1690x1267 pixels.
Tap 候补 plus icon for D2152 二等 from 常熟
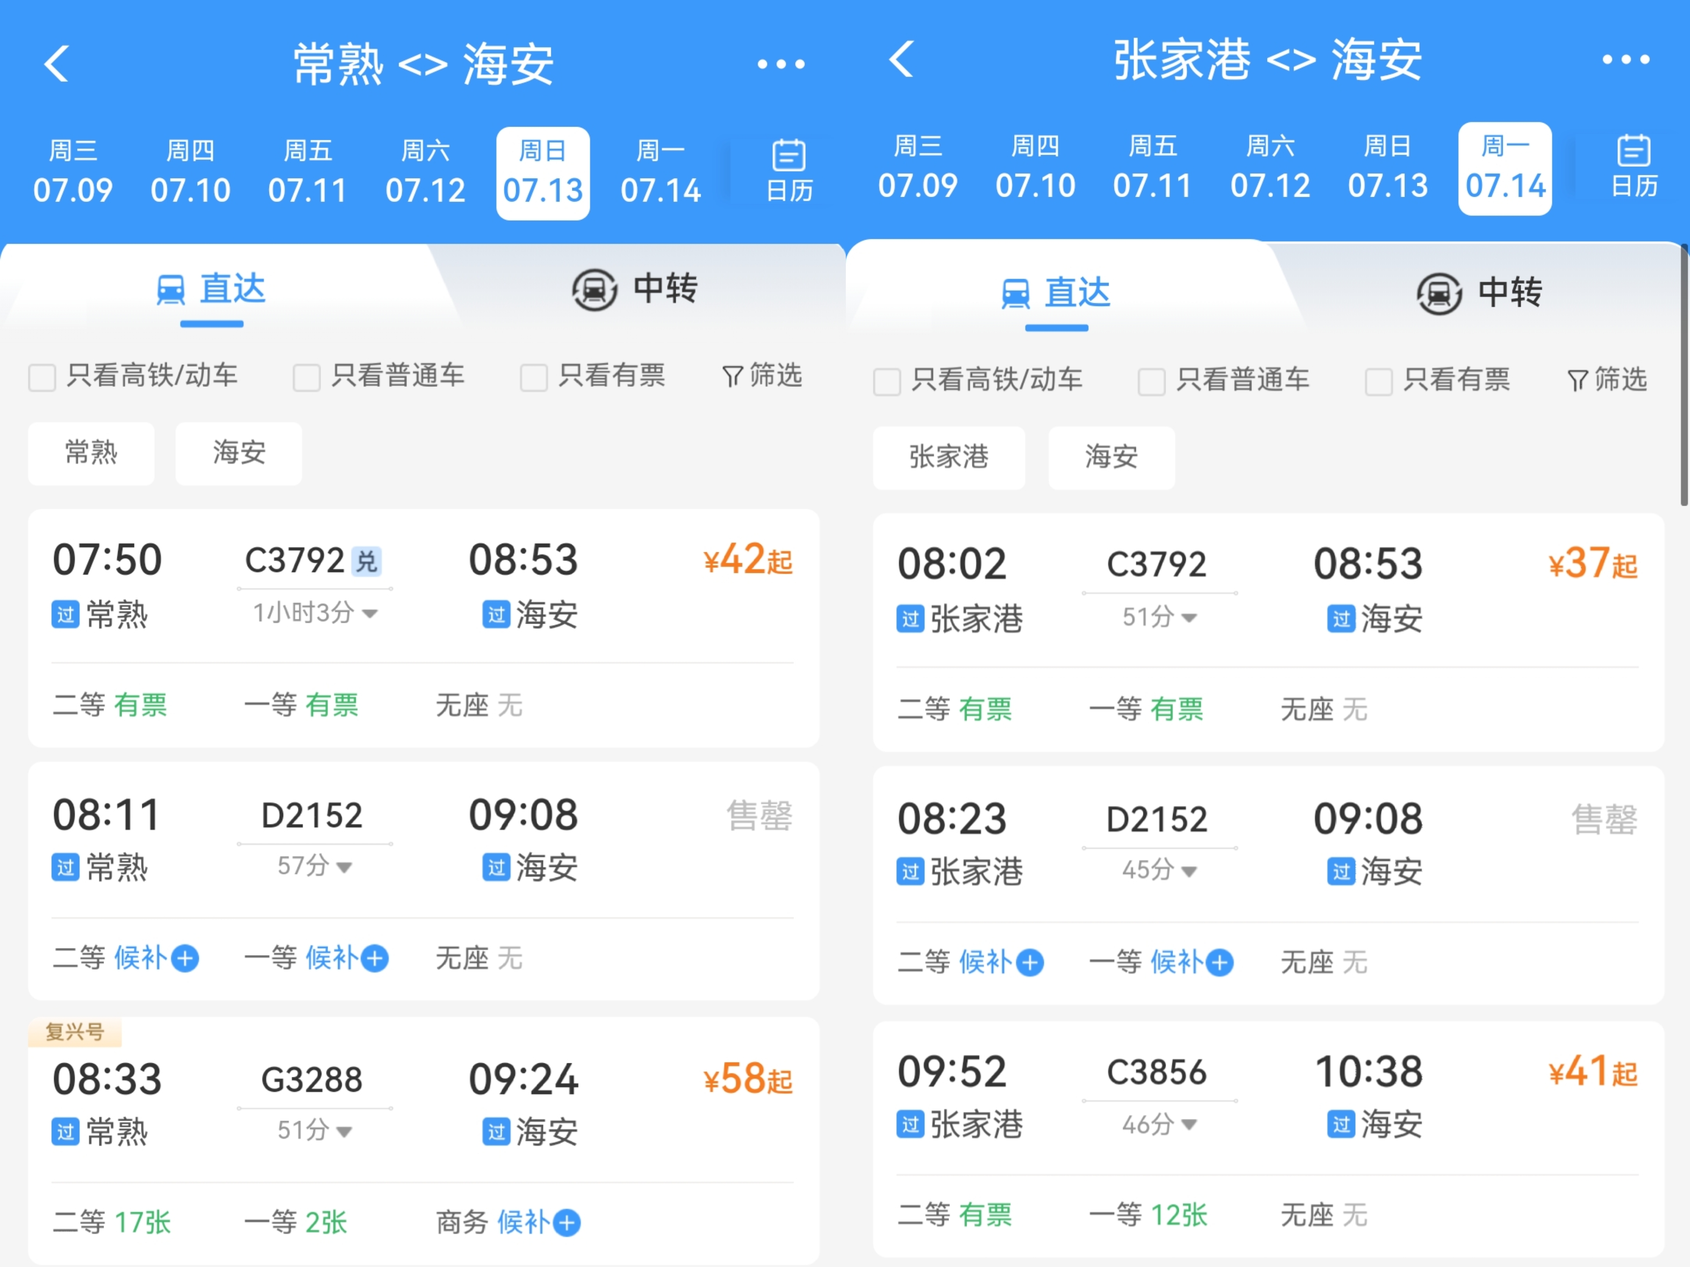[185, 958]
